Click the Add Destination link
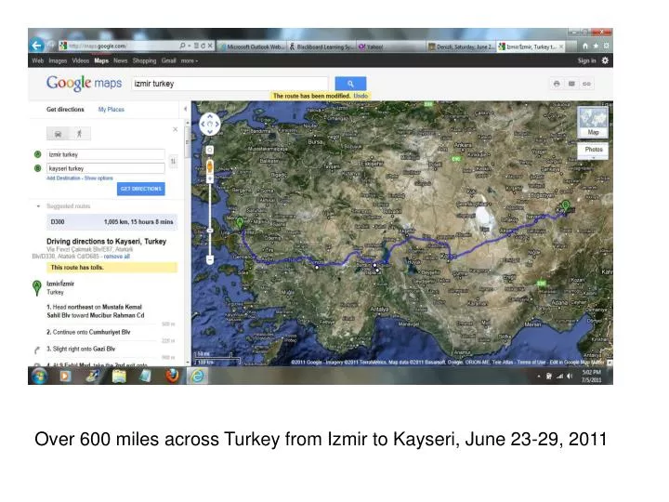669x502 pixels. click(x=63, y=178)
